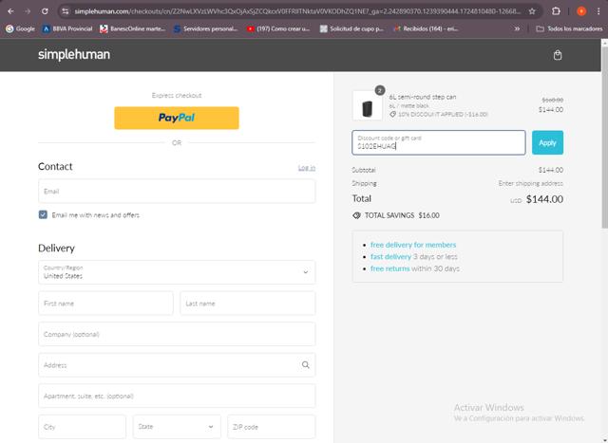608x443 pixels.
Task: Click the First name field
Action: click(x=105, y=304)
